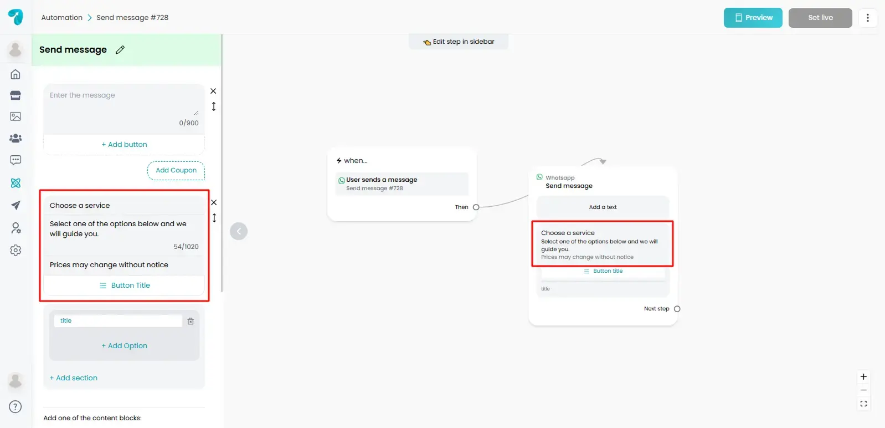This screenshot has width=885, height=428.
Task: Delete the title option with trash icon
Action: [x=191, y=321]
